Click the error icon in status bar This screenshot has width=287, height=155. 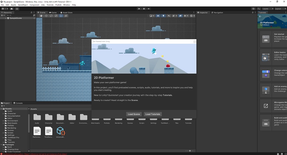pyautogui.click(x=2, y=154)
